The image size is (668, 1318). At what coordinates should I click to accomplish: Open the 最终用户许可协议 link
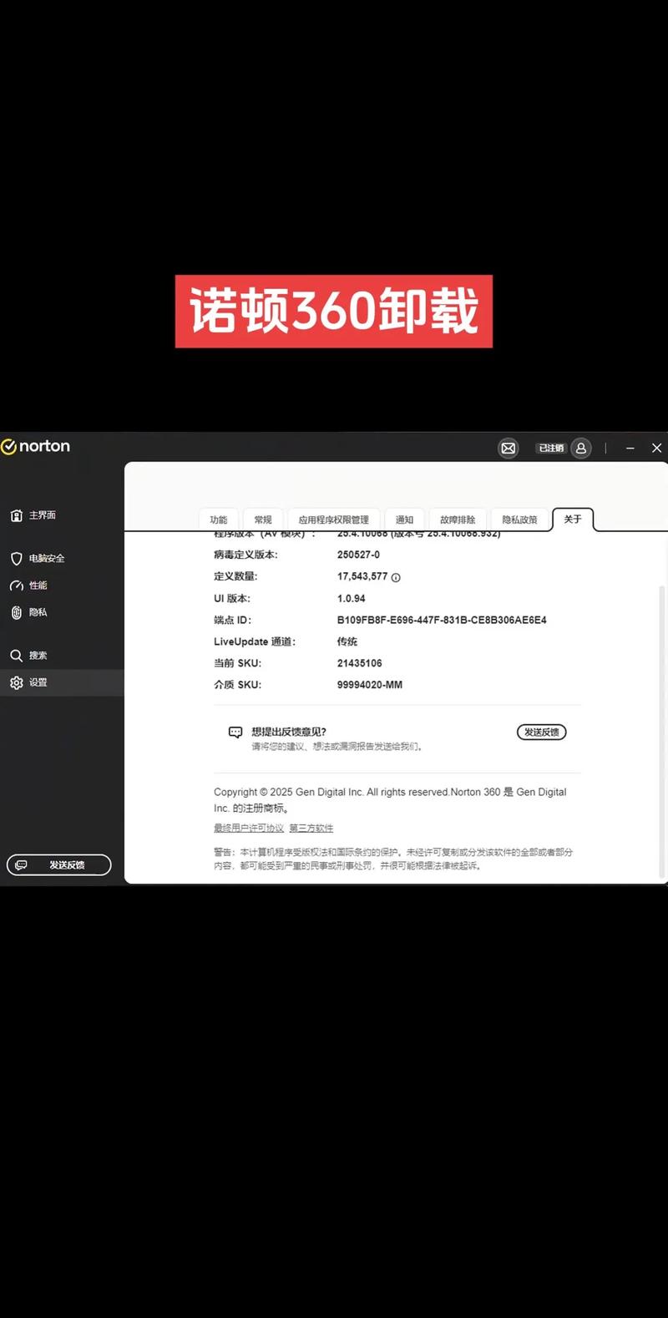tap(249, 829)
